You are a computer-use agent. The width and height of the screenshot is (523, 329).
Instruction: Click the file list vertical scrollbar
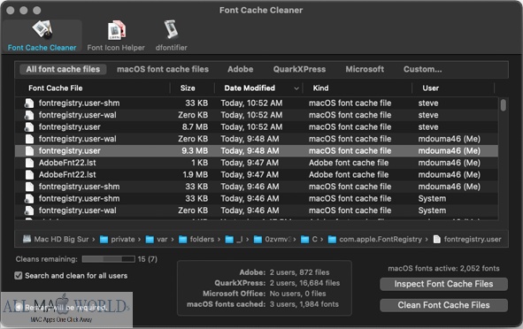tap(503, 105)
